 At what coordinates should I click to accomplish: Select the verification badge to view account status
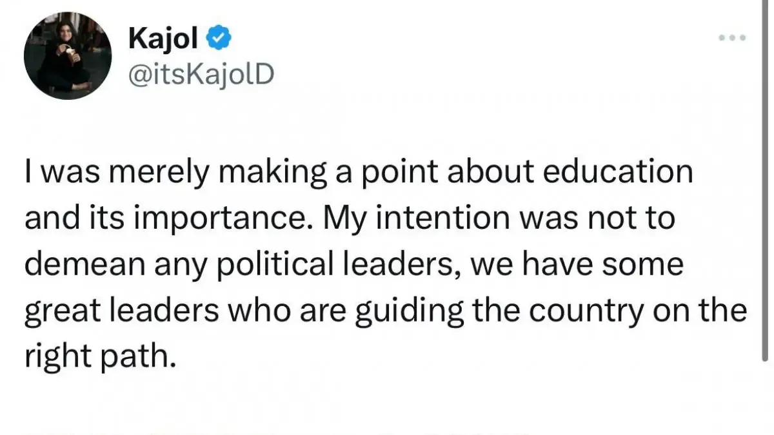(x=219, y=37)
